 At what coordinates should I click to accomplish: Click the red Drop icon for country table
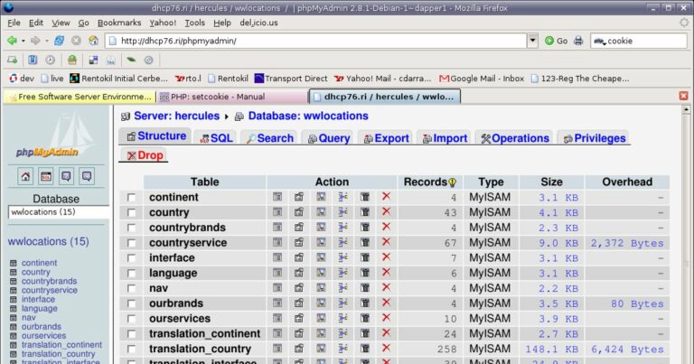(x=386, y=212)
